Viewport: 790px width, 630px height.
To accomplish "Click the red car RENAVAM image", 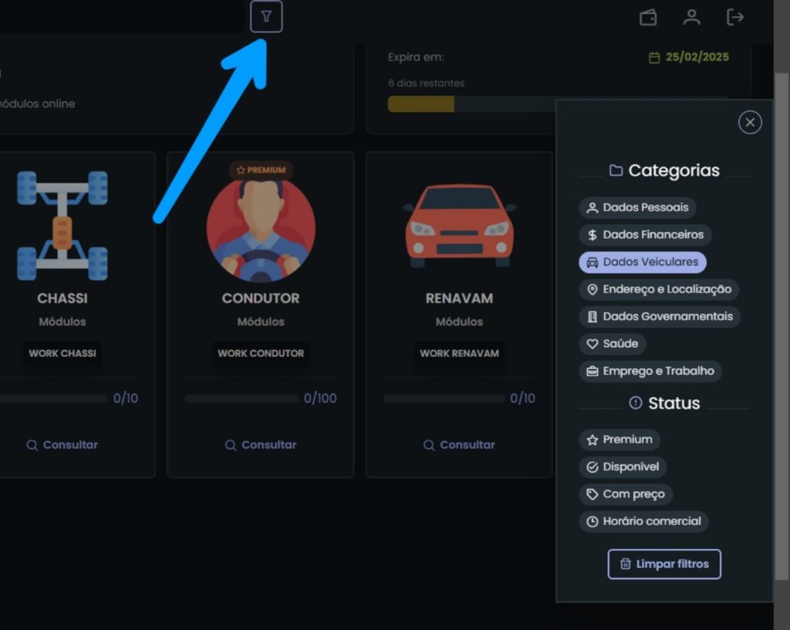I will [x=460, y=225].
